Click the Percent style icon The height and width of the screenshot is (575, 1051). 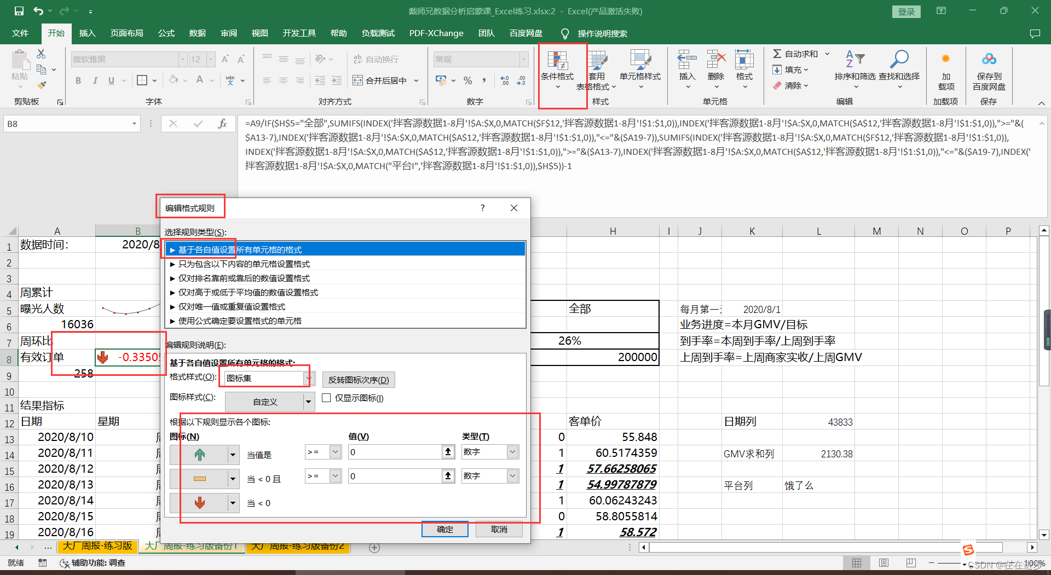pyautogui.click(x=468, y=80)
